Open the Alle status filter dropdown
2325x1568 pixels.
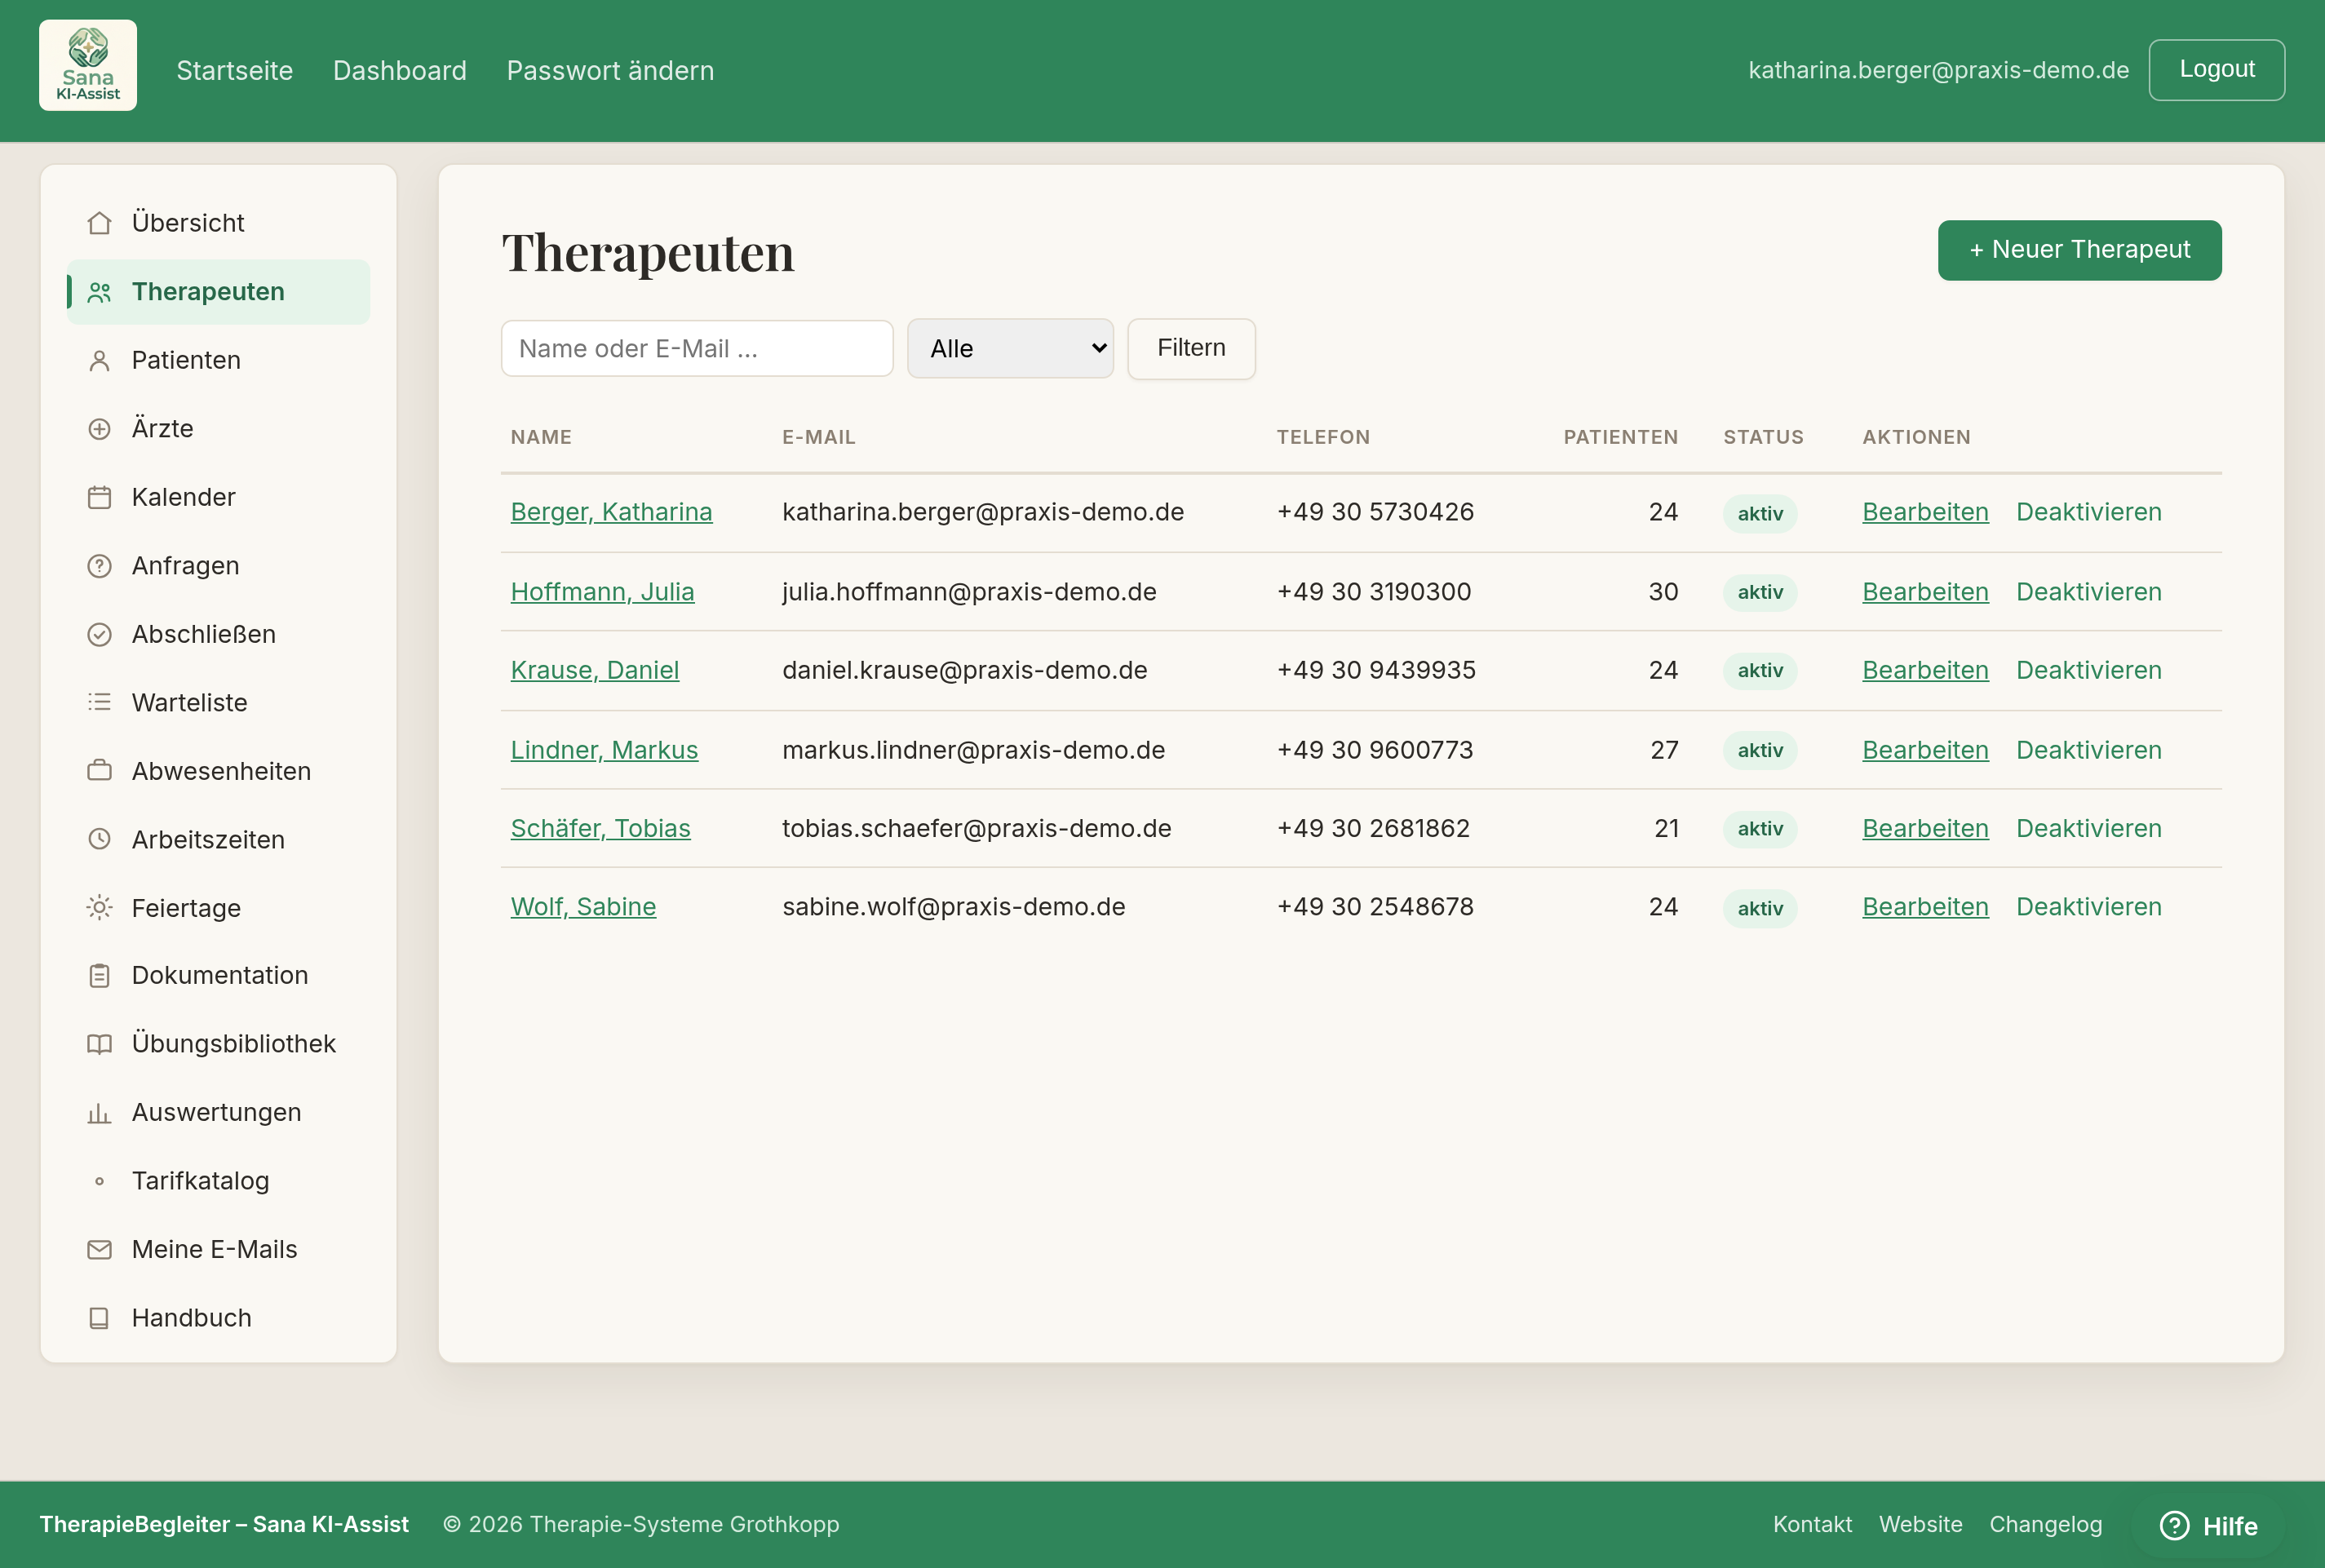1010,348
